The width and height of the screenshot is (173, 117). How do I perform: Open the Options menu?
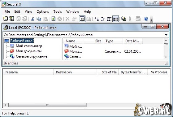tap(43, 11)
